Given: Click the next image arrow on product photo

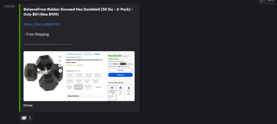Looking at the screenshot, I should click(60, 71).
